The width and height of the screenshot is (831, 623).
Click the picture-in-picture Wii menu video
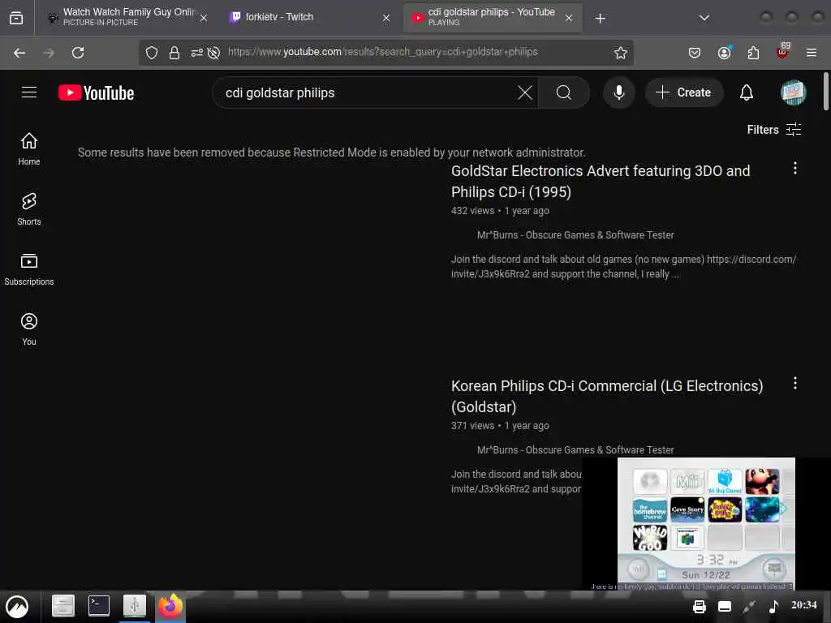pos(706,523)
